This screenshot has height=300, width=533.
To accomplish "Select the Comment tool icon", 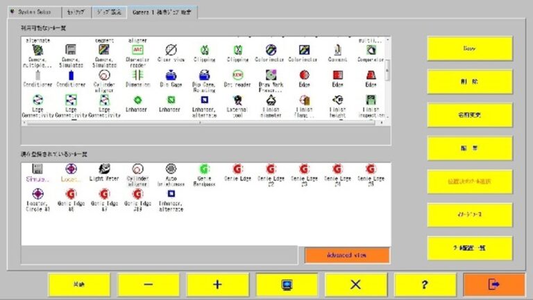I will pos(337,50).
